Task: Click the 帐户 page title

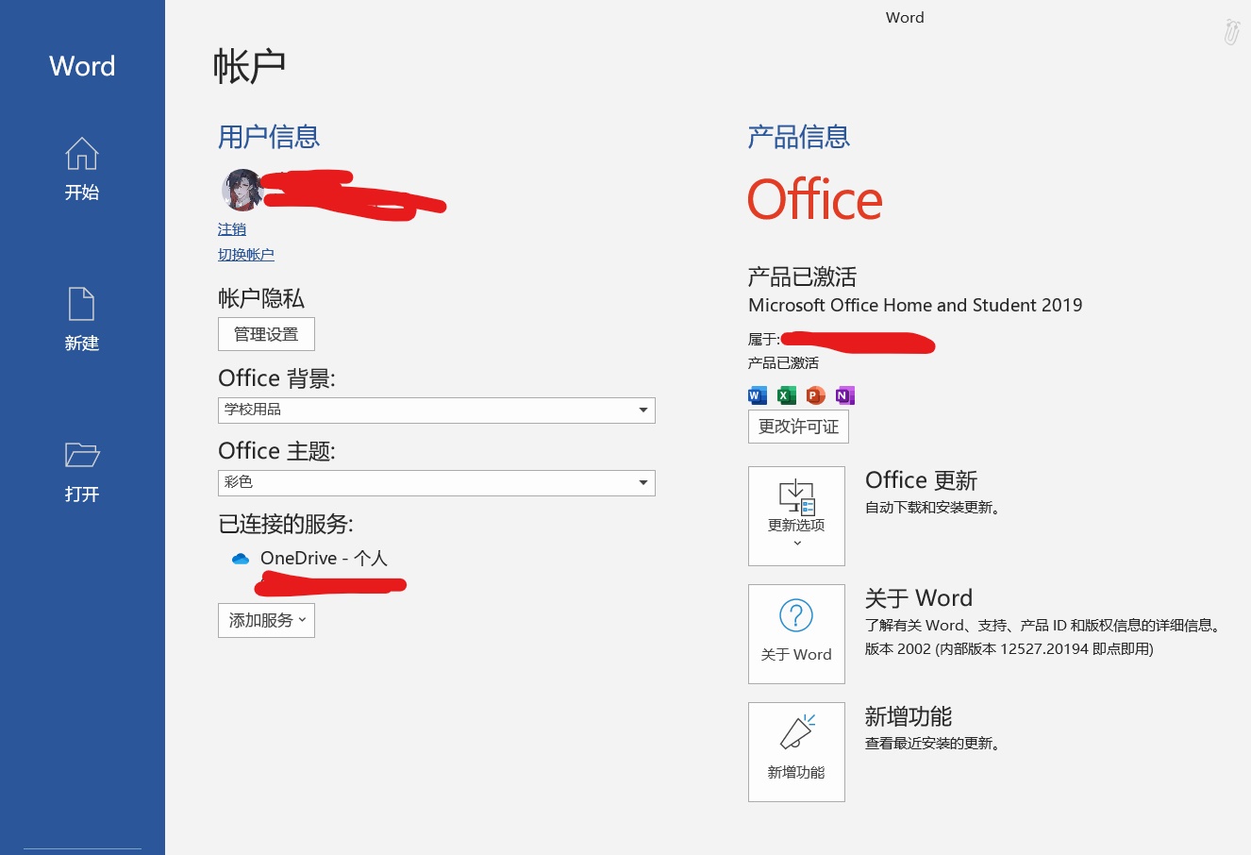Action: point(249,67)
